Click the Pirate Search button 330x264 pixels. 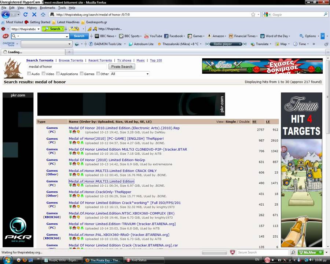coord(122,66)
